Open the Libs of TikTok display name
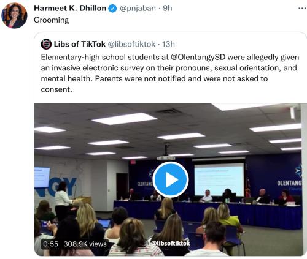 (x=80, y=44)
